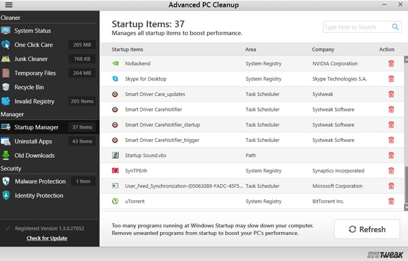Open Identity Protection section
Image resolution: width=408 pixels, height=261 pixels.
[38, 196]
